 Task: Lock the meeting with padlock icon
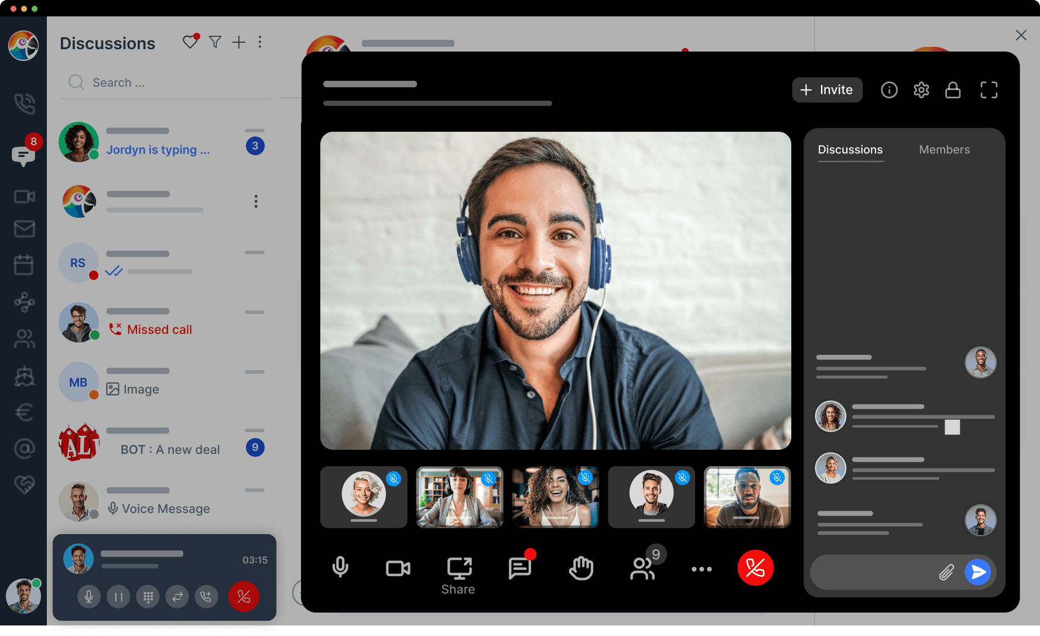point(953,90)
